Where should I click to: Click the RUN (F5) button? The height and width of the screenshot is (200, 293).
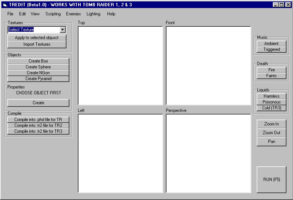271,180
